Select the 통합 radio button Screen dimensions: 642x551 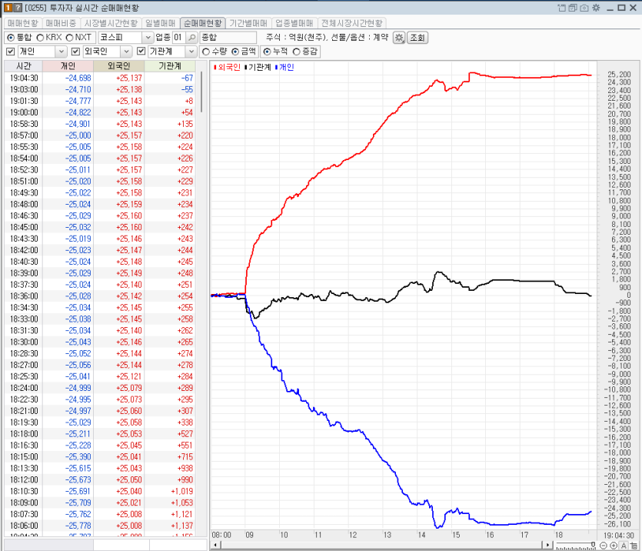pyautogui.click(x=11, y=38)
